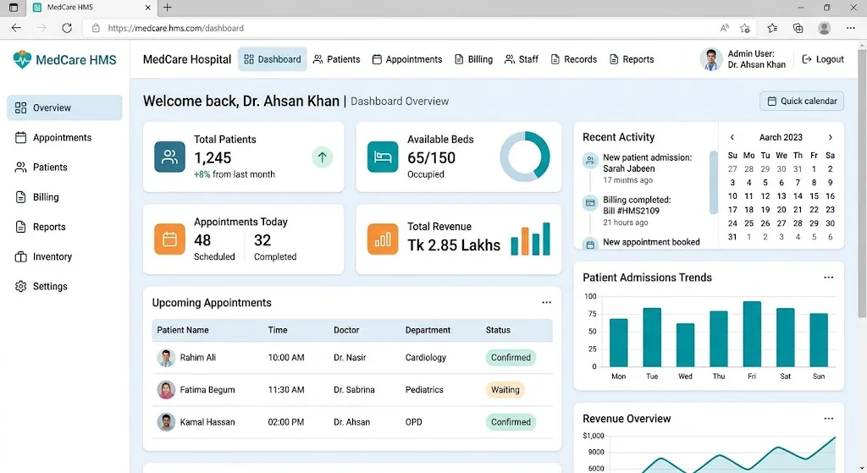The width and height of the screenshot is (867, 473).
Task: Open Patients in the top navigation
Action: tap(336, 59)
